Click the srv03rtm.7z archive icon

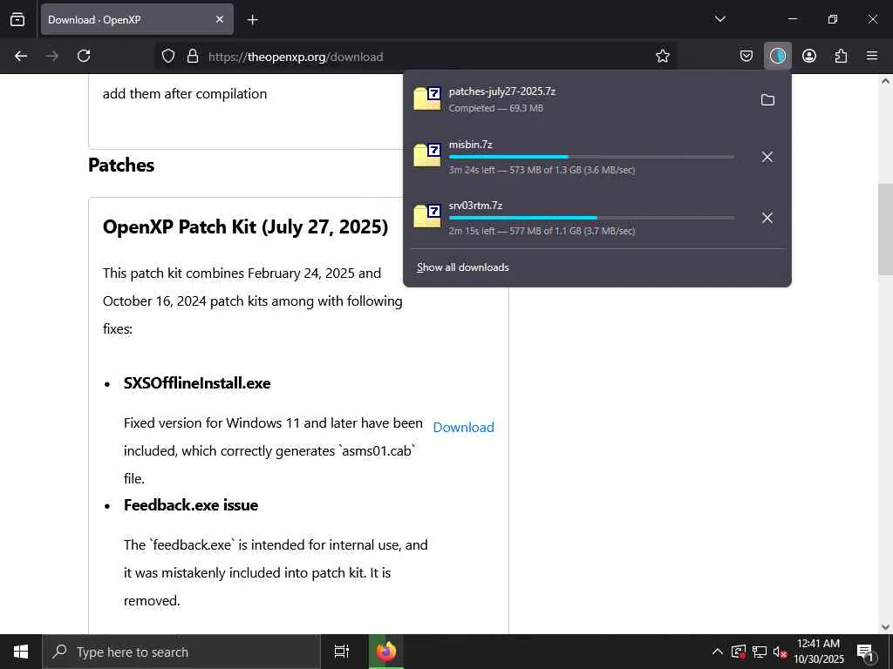[x=427, y=216]
